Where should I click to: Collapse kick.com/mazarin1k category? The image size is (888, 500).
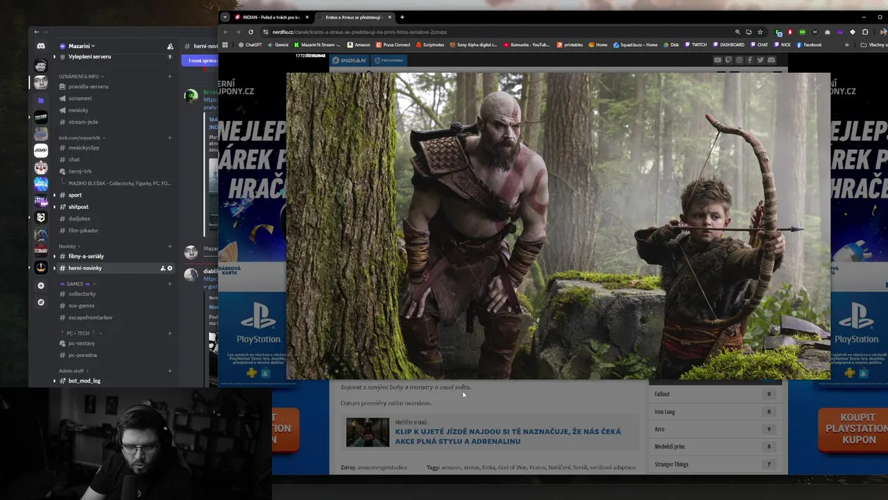tap(82, 137)
